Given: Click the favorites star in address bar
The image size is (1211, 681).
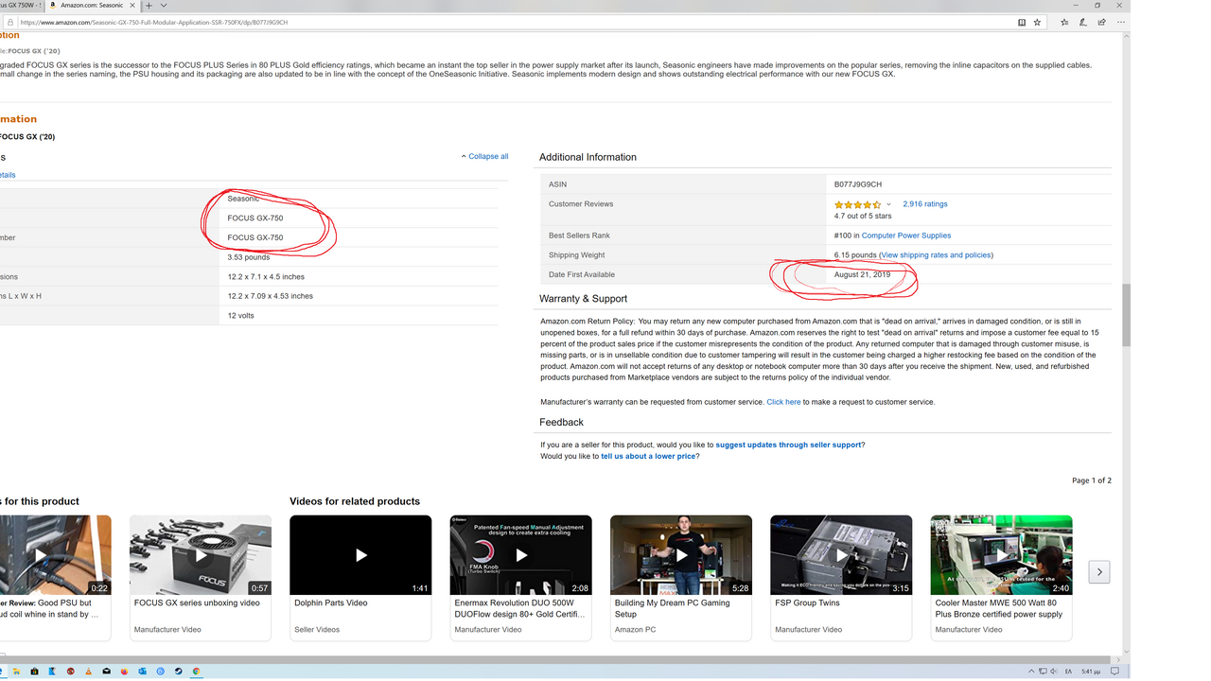Looking at the screenshot, I should click(1037, 23).
